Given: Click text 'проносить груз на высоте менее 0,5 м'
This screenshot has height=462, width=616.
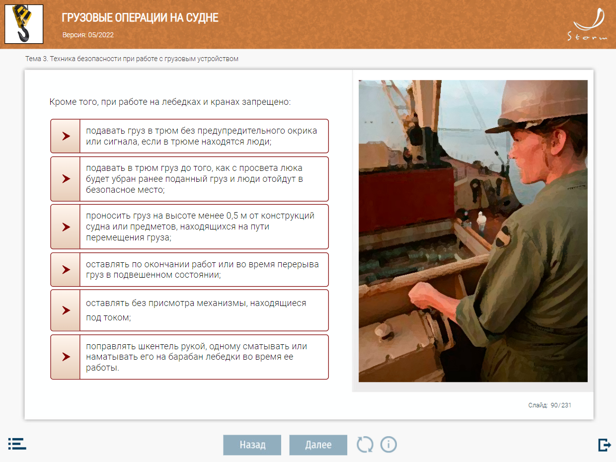Looking at the screenshot, I should [200, 227].
